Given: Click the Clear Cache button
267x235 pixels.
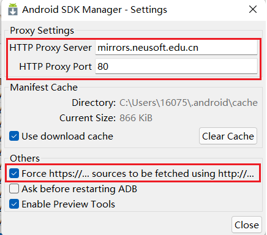Looking at the screenshot, I should tap(228, 136).
